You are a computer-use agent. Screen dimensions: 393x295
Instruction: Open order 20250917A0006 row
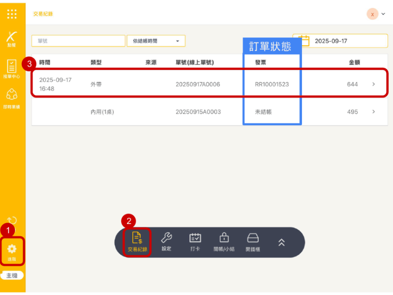(198, 84)
